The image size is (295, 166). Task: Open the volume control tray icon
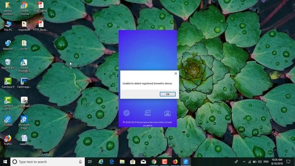pos(260,162)
